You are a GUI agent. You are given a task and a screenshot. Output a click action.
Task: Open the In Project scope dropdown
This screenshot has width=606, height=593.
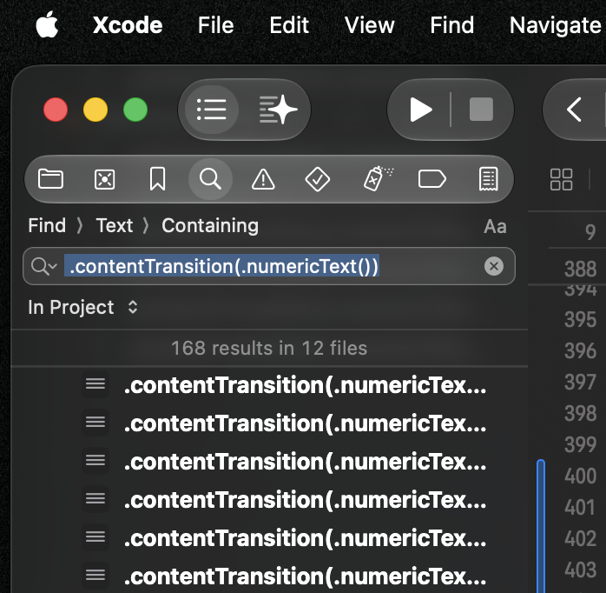click(x=82, y=307)
